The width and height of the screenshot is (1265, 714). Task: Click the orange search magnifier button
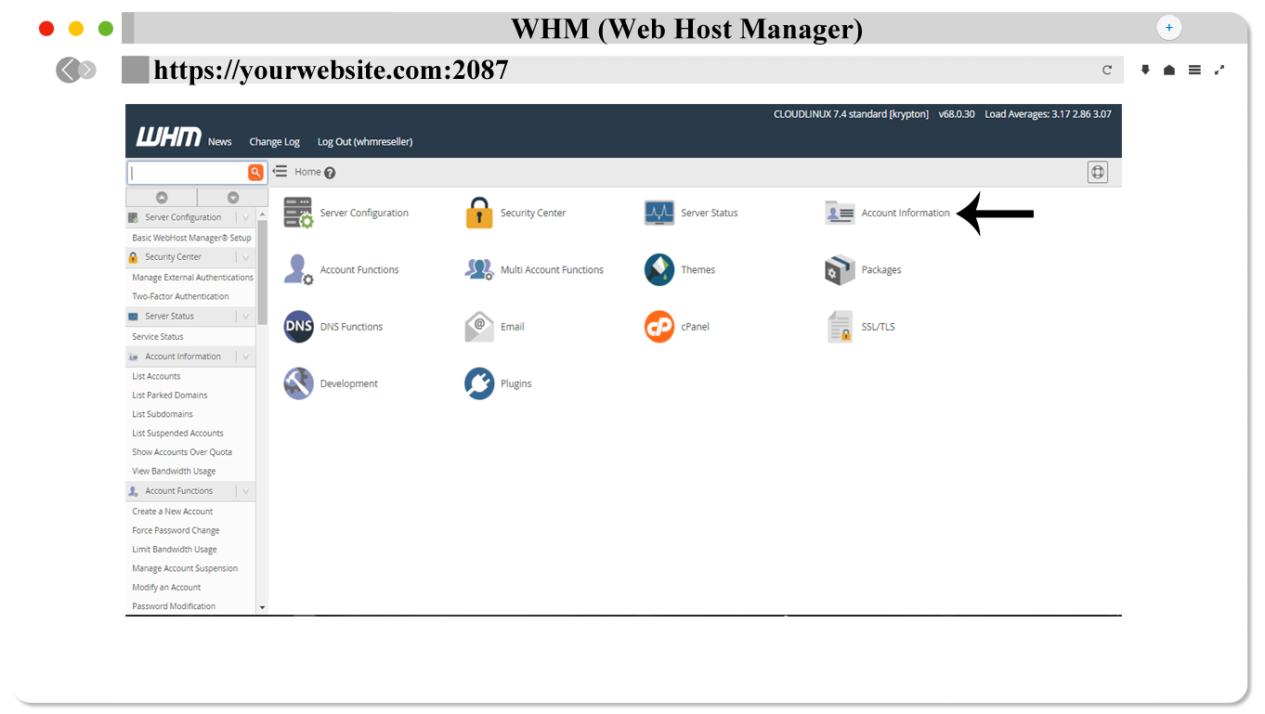pos(255,173)
